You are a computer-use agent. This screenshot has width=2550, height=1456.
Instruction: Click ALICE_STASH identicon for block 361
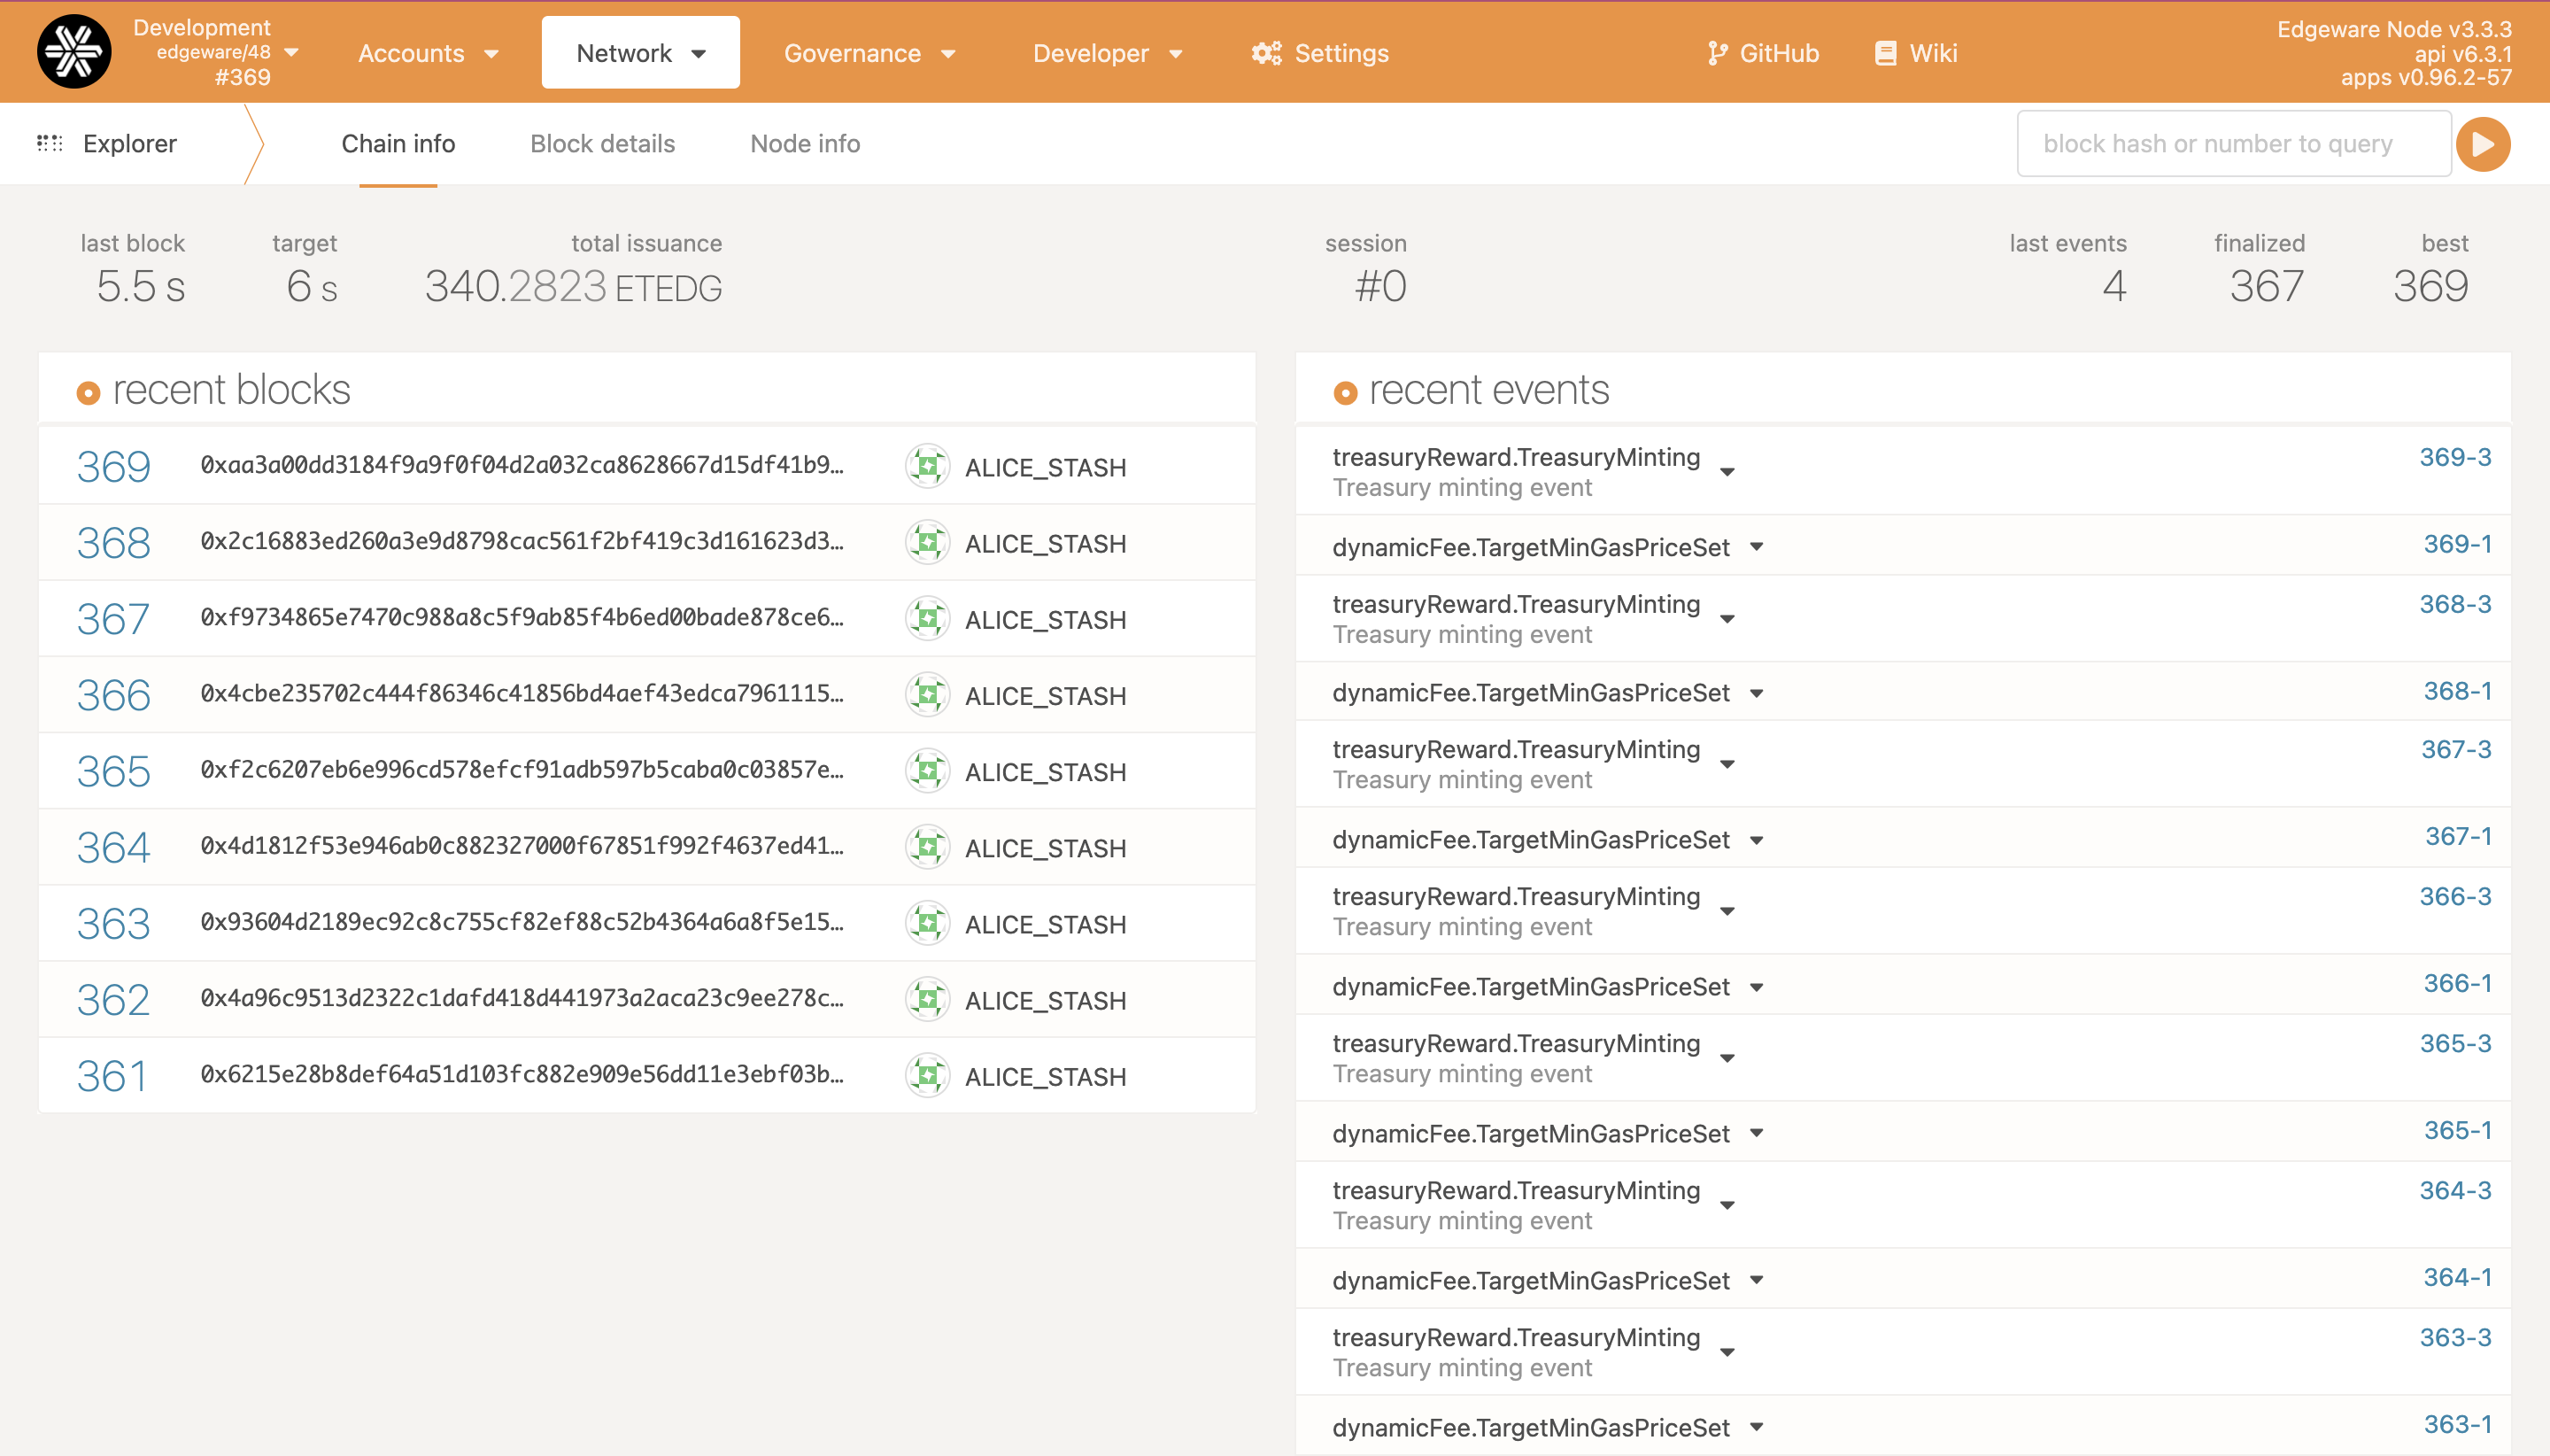tap(927, 1076)
